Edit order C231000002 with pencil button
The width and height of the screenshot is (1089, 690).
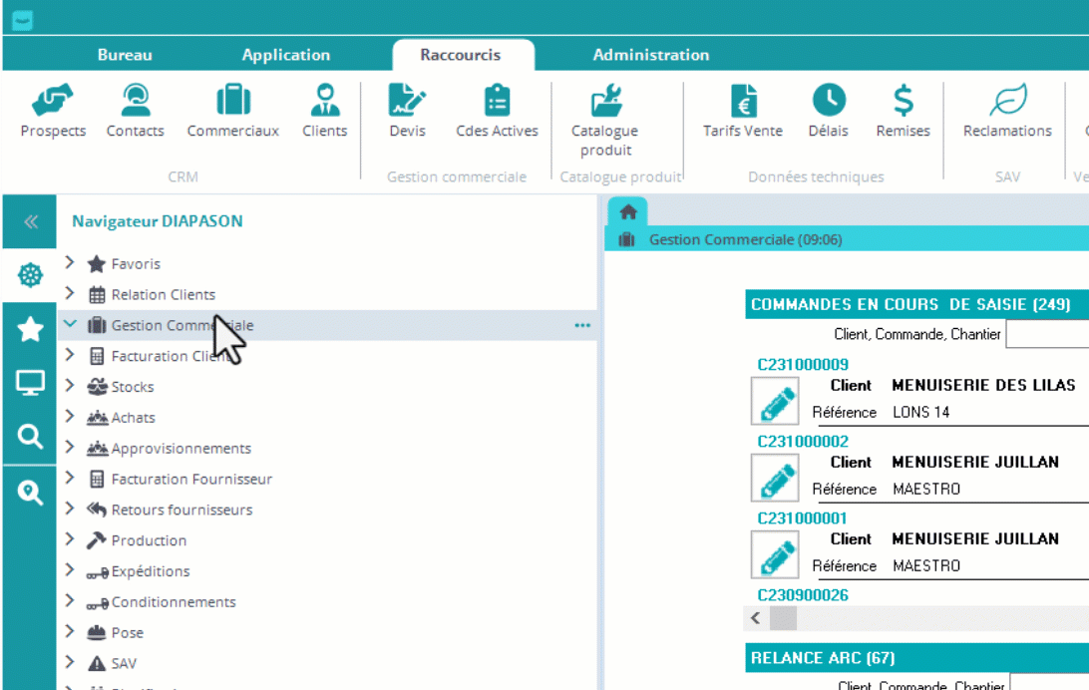[x=775, y=478]
